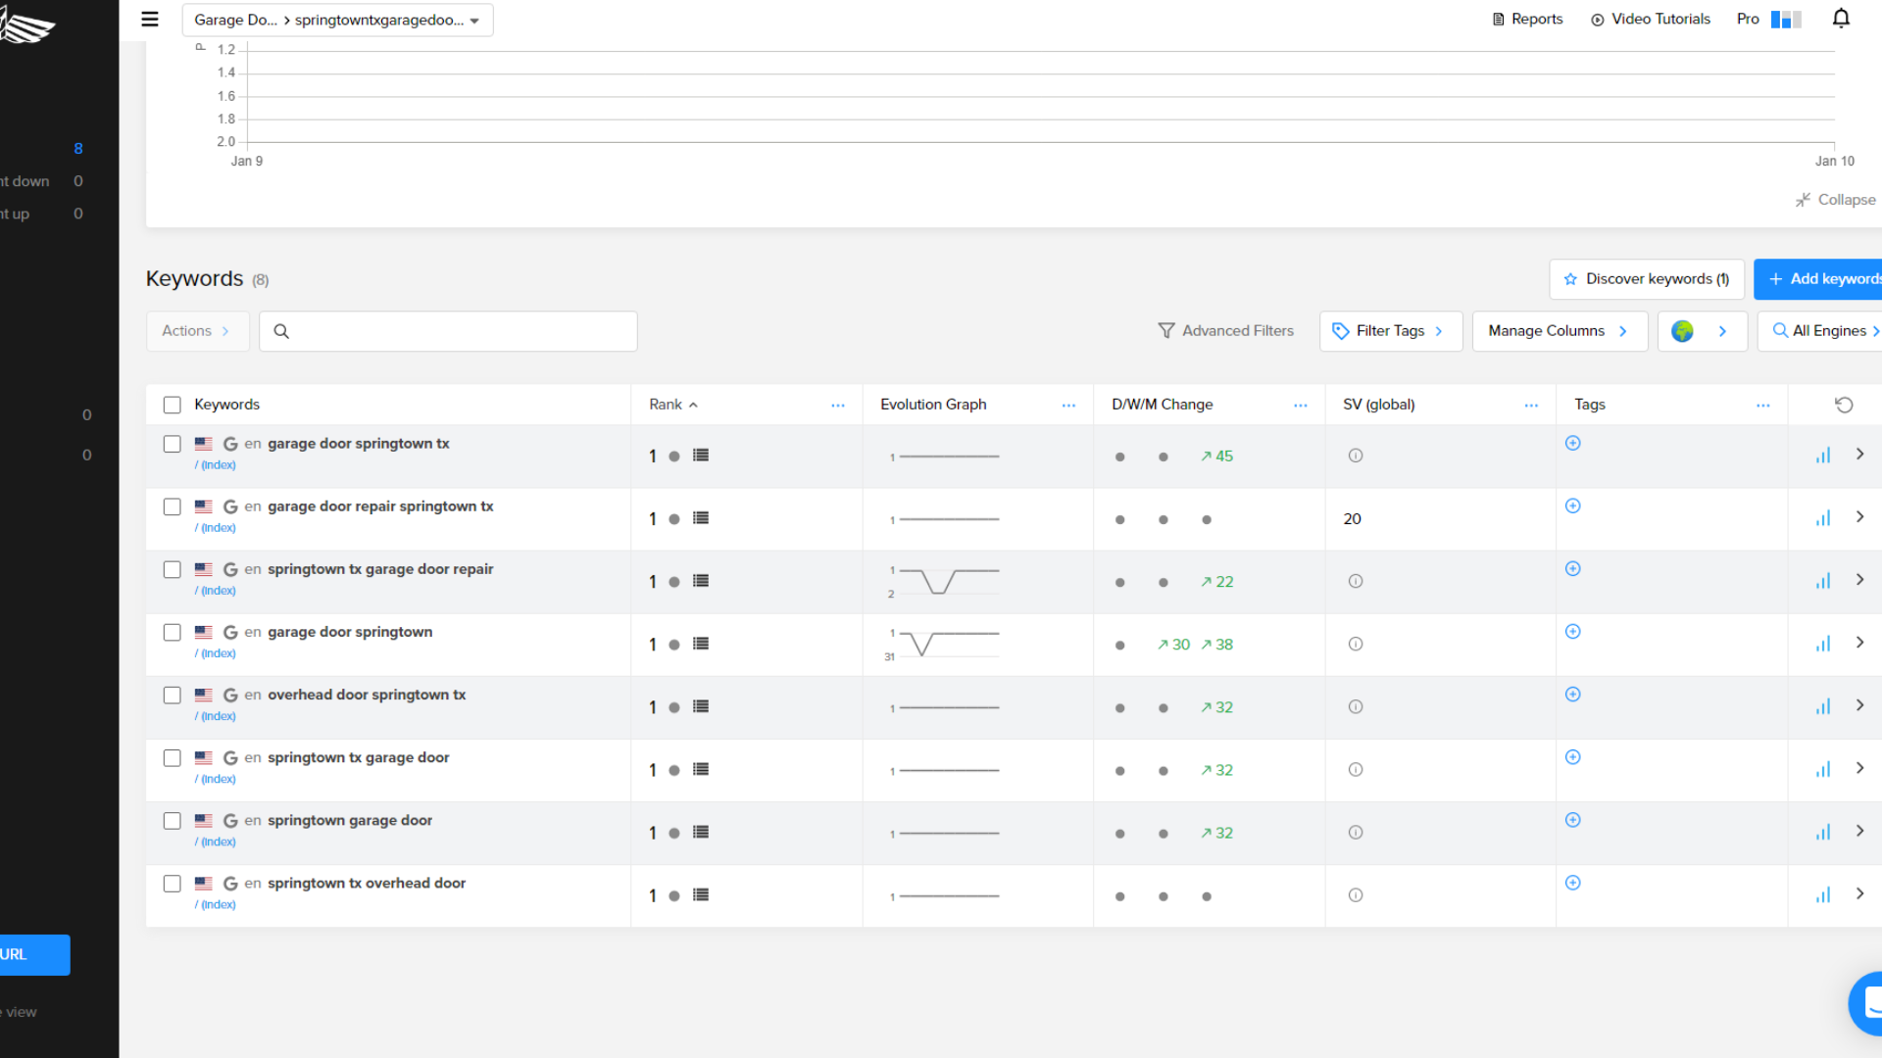Collapse the chart panel
The width and height of the screenshot is (1882, 1058).
(1835, 199)
